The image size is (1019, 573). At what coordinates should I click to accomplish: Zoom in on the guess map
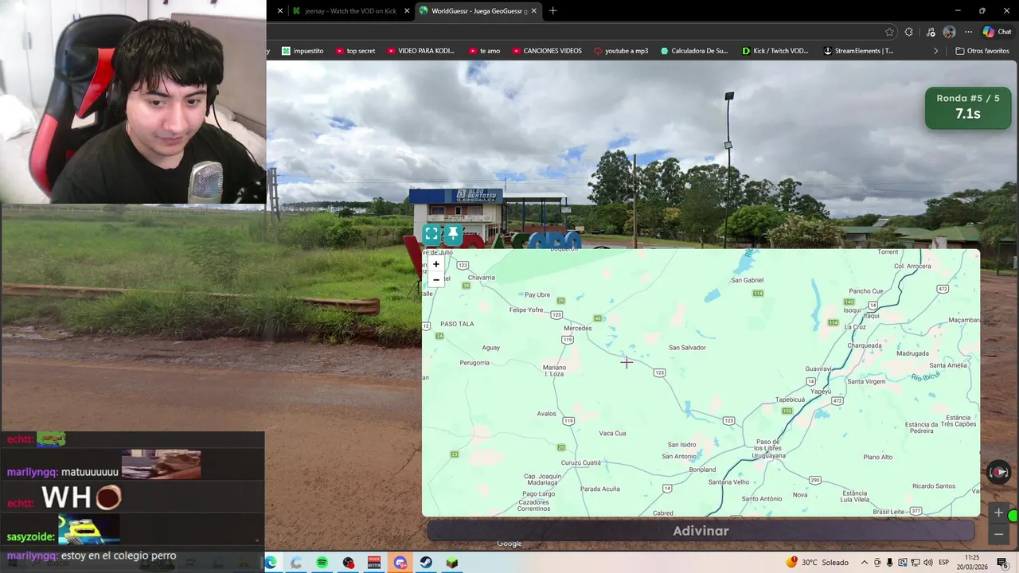(435, 264)
